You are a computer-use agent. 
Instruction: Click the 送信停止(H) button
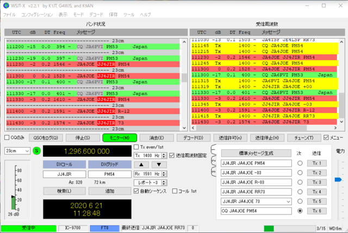267,138
